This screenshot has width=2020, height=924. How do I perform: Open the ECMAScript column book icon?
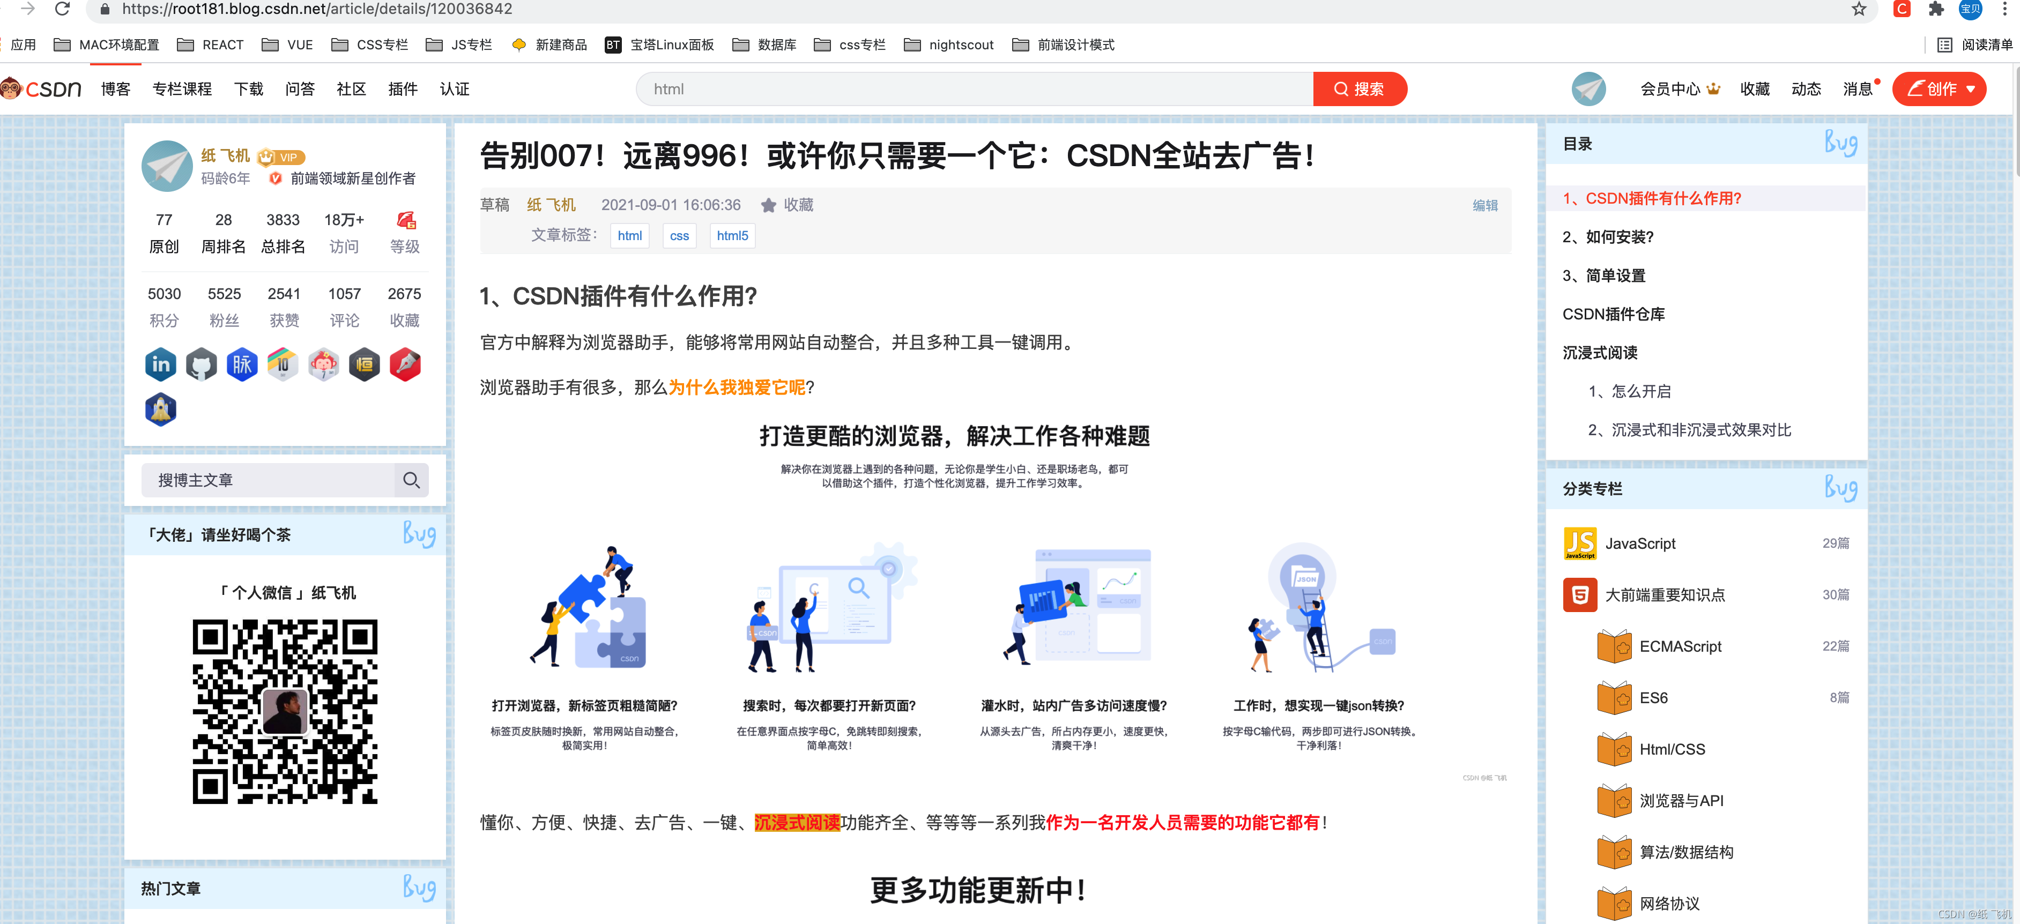tap(1615, 646)
